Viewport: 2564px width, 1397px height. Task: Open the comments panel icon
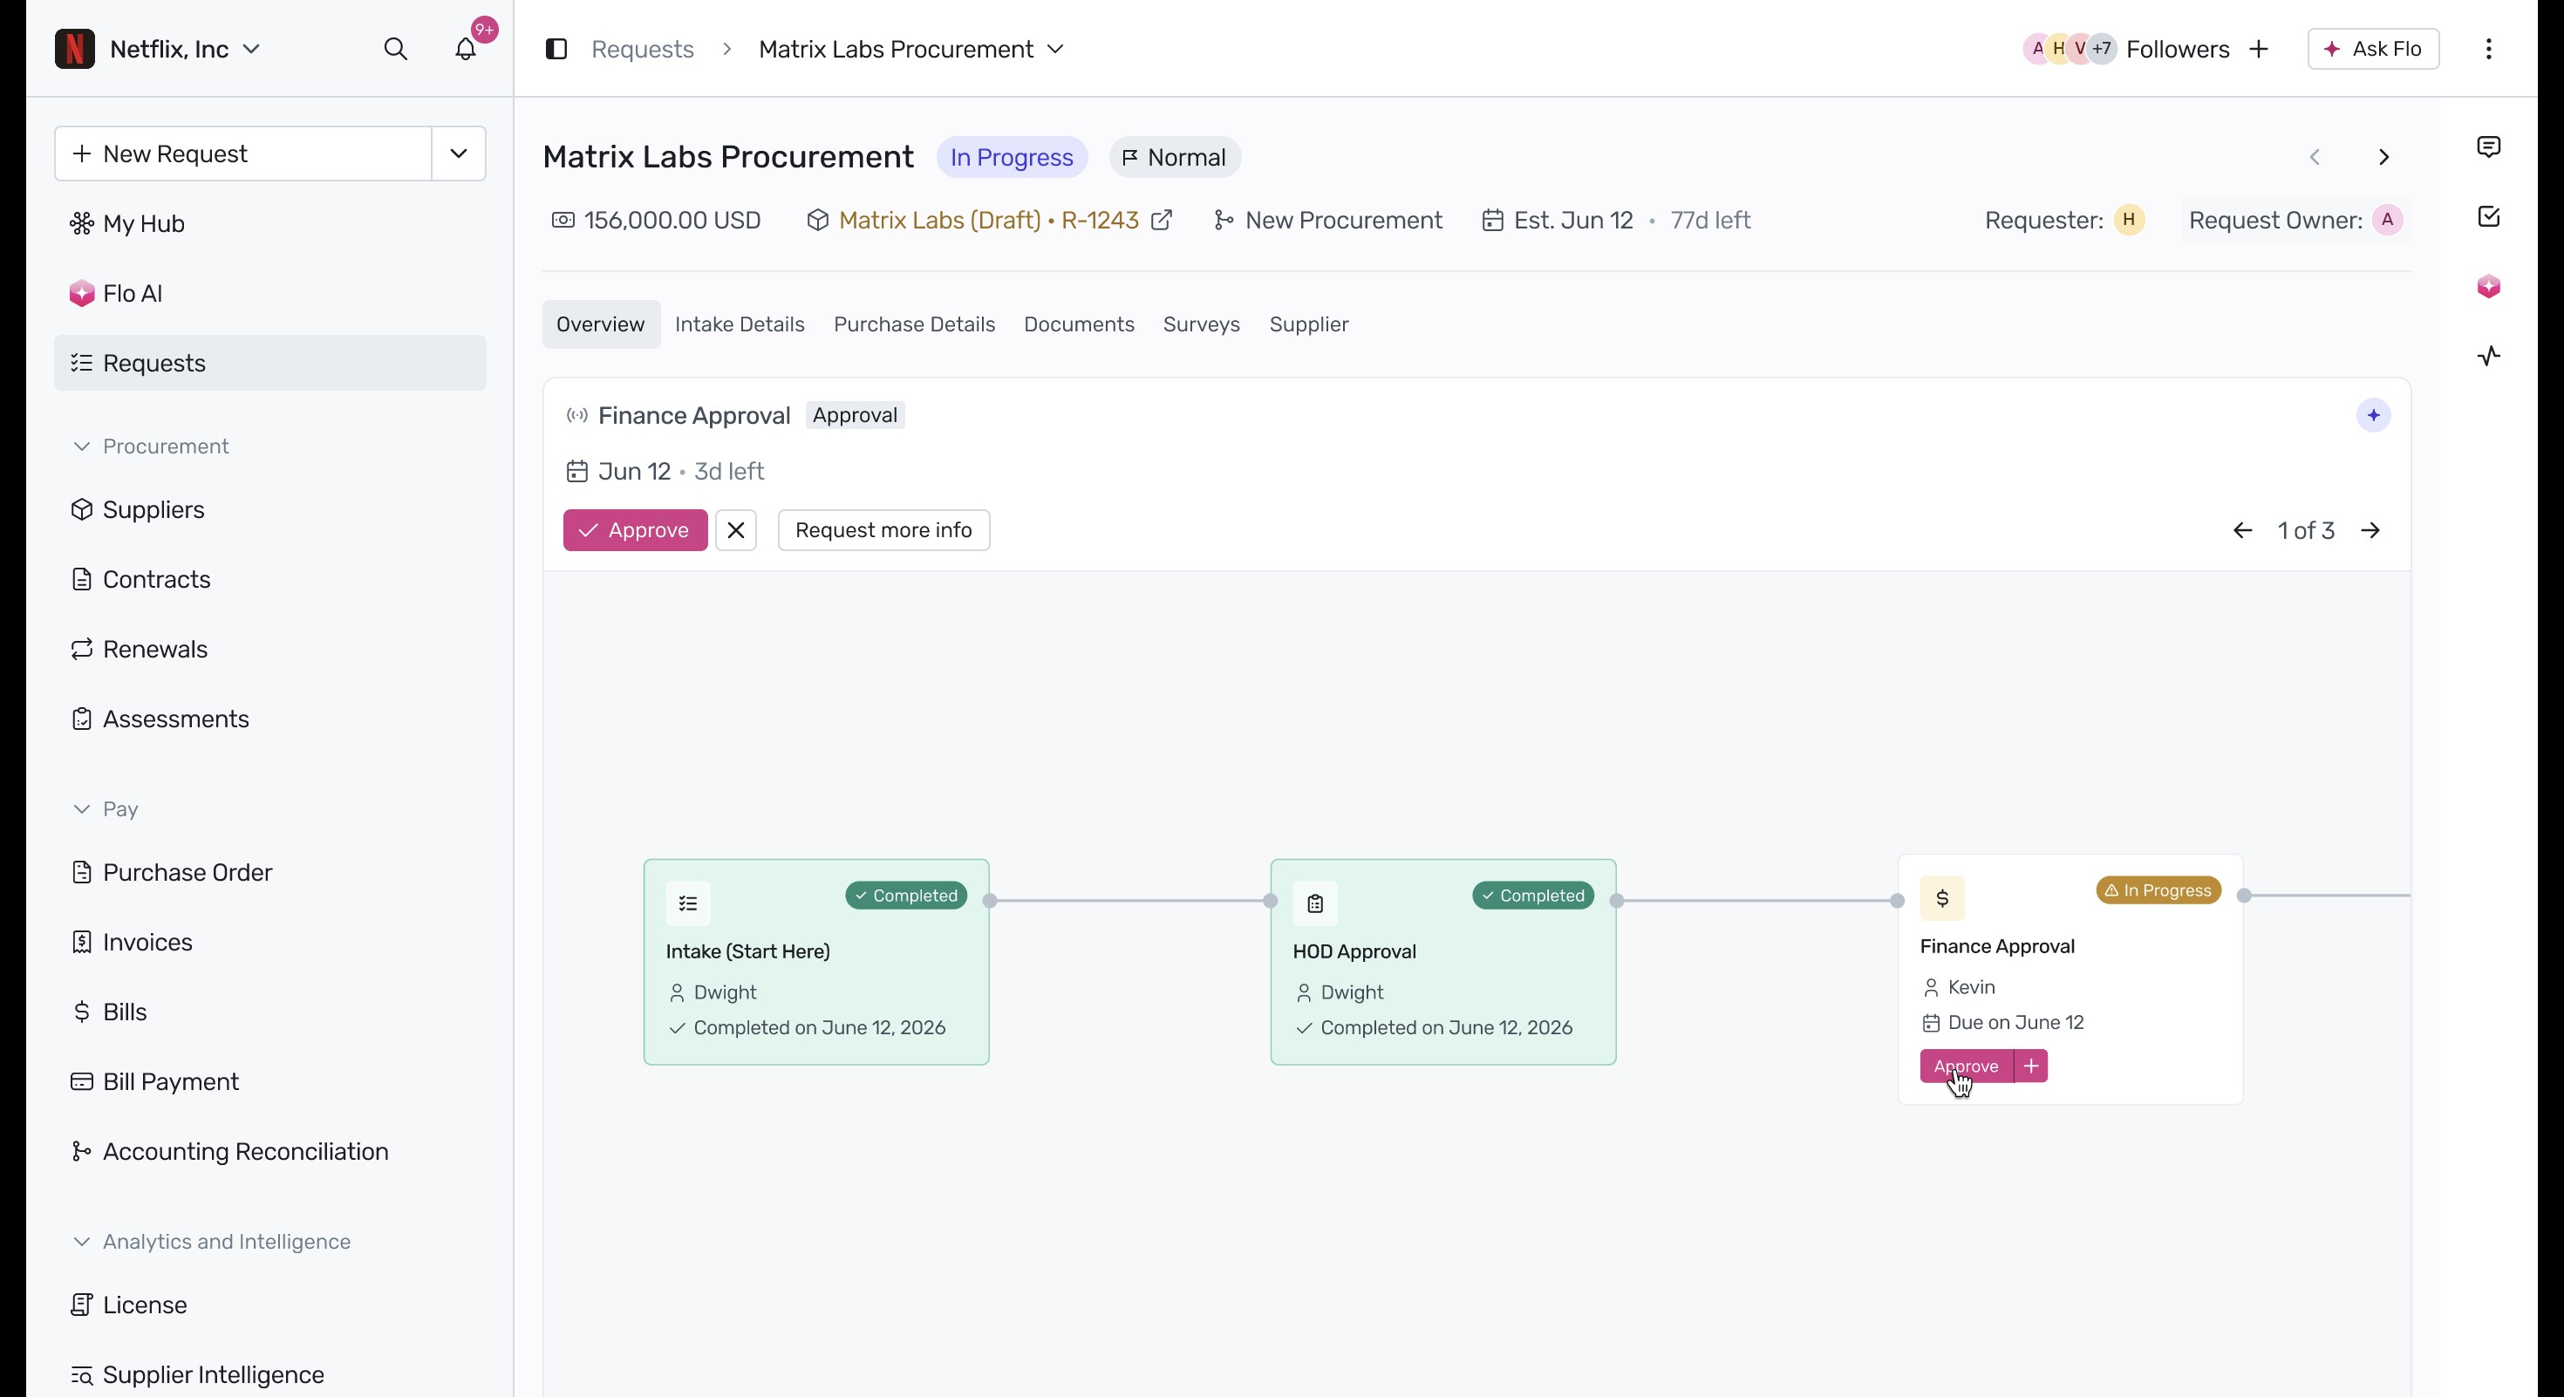pyautogui.click(x=2488, y=147)
